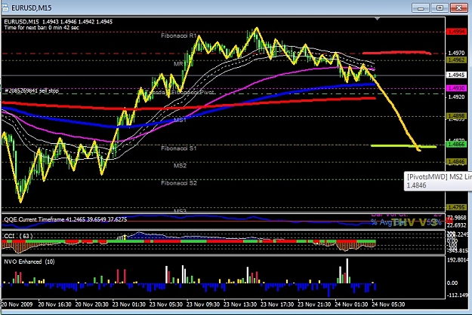
Task: Select the Fibonacci S2 level label
Action: click(x=179, y=183)
